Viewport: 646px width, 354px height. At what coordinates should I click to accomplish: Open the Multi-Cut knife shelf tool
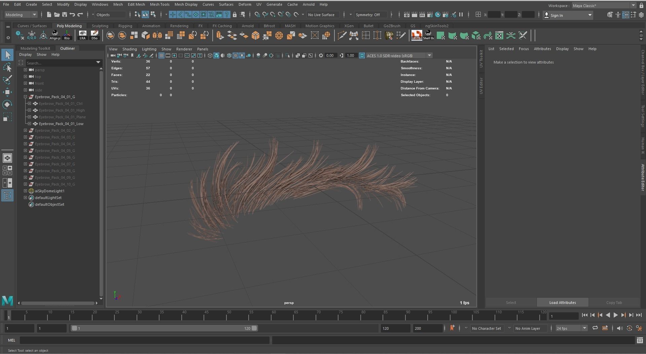pyautogui.click(x=342, y=35)
